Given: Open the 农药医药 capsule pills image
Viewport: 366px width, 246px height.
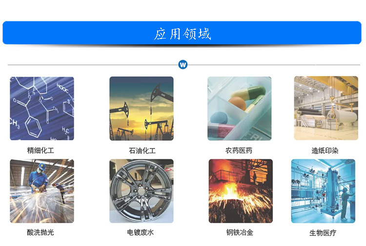Looking at the screenshot, I should [x=240, y=109].
